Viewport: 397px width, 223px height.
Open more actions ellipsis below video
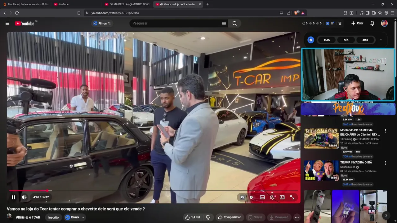click(x=297, y=217)
